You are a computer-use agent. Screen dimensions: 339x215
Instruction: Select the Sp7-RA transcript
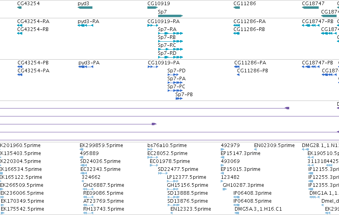[170, 33]
